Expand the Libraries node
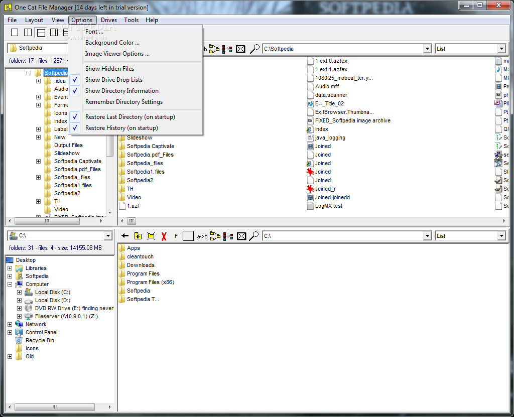Screen dimensions: 514x417 10,268
